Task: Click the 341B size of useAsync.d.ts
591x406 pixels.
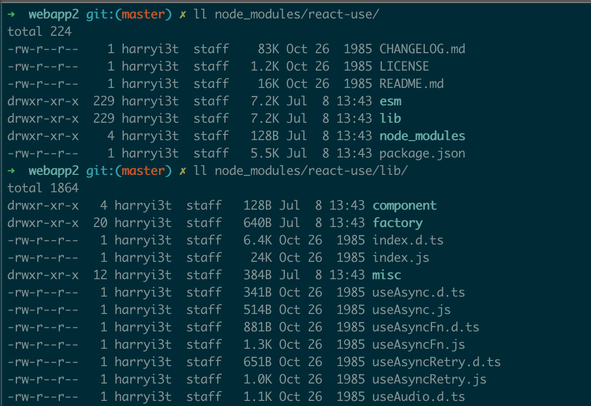Action: [258, 292]
